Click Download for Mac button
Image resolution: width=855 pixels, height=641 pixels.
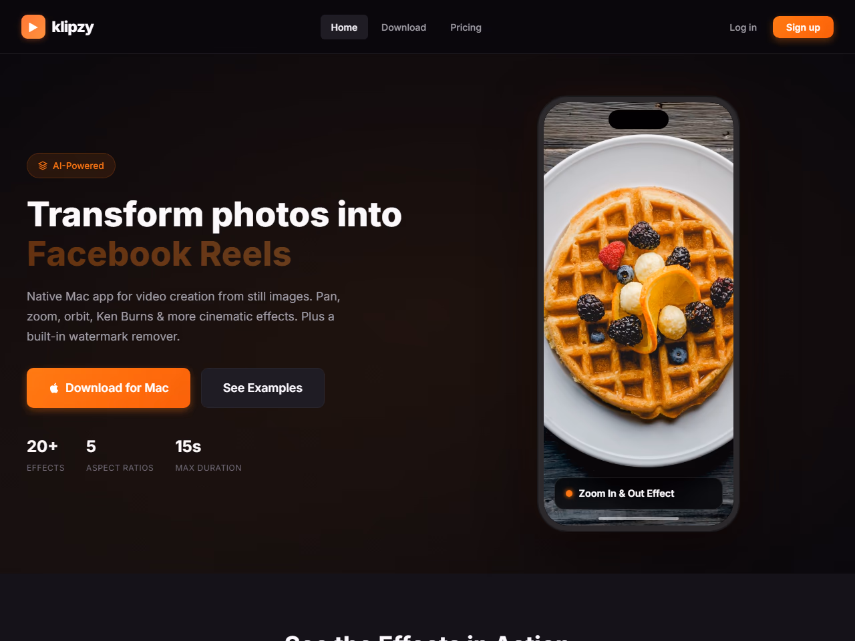[x=108, y=388]
